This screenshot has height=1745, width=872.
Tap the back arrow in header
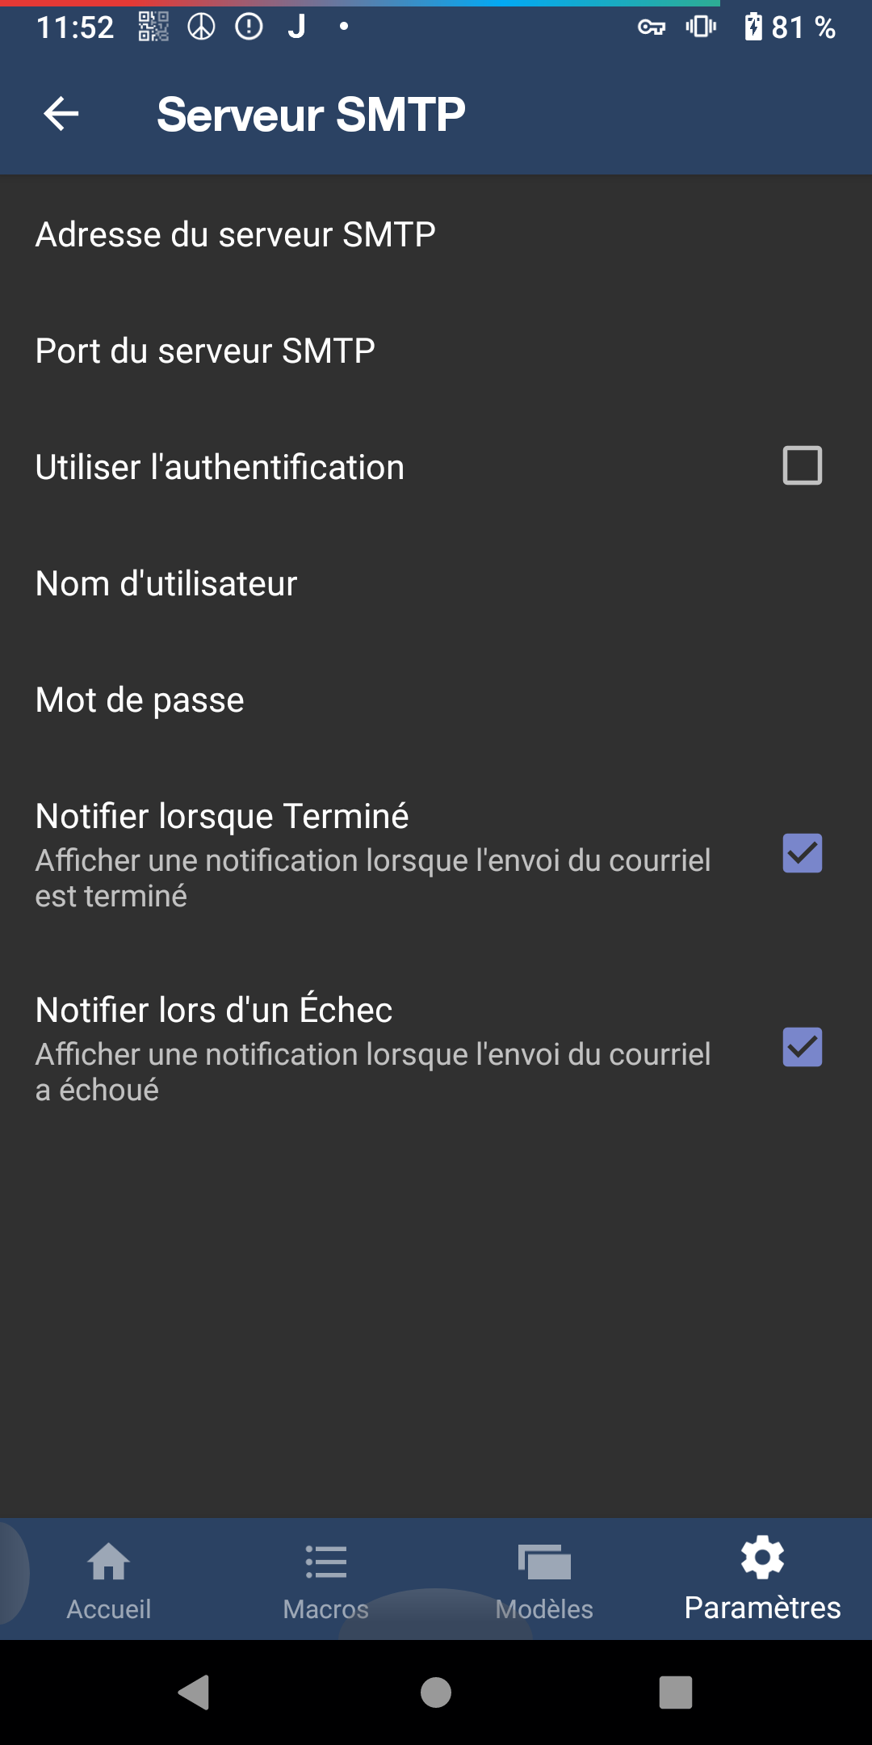click(x=61, y=114)
